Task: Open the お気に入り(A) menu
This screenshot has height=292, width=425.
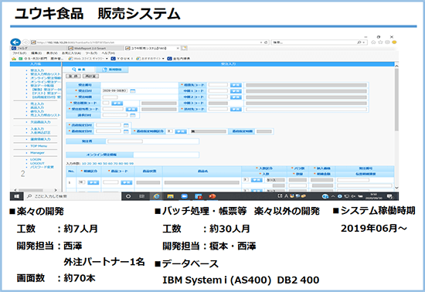Action: [x=71, y=53]
